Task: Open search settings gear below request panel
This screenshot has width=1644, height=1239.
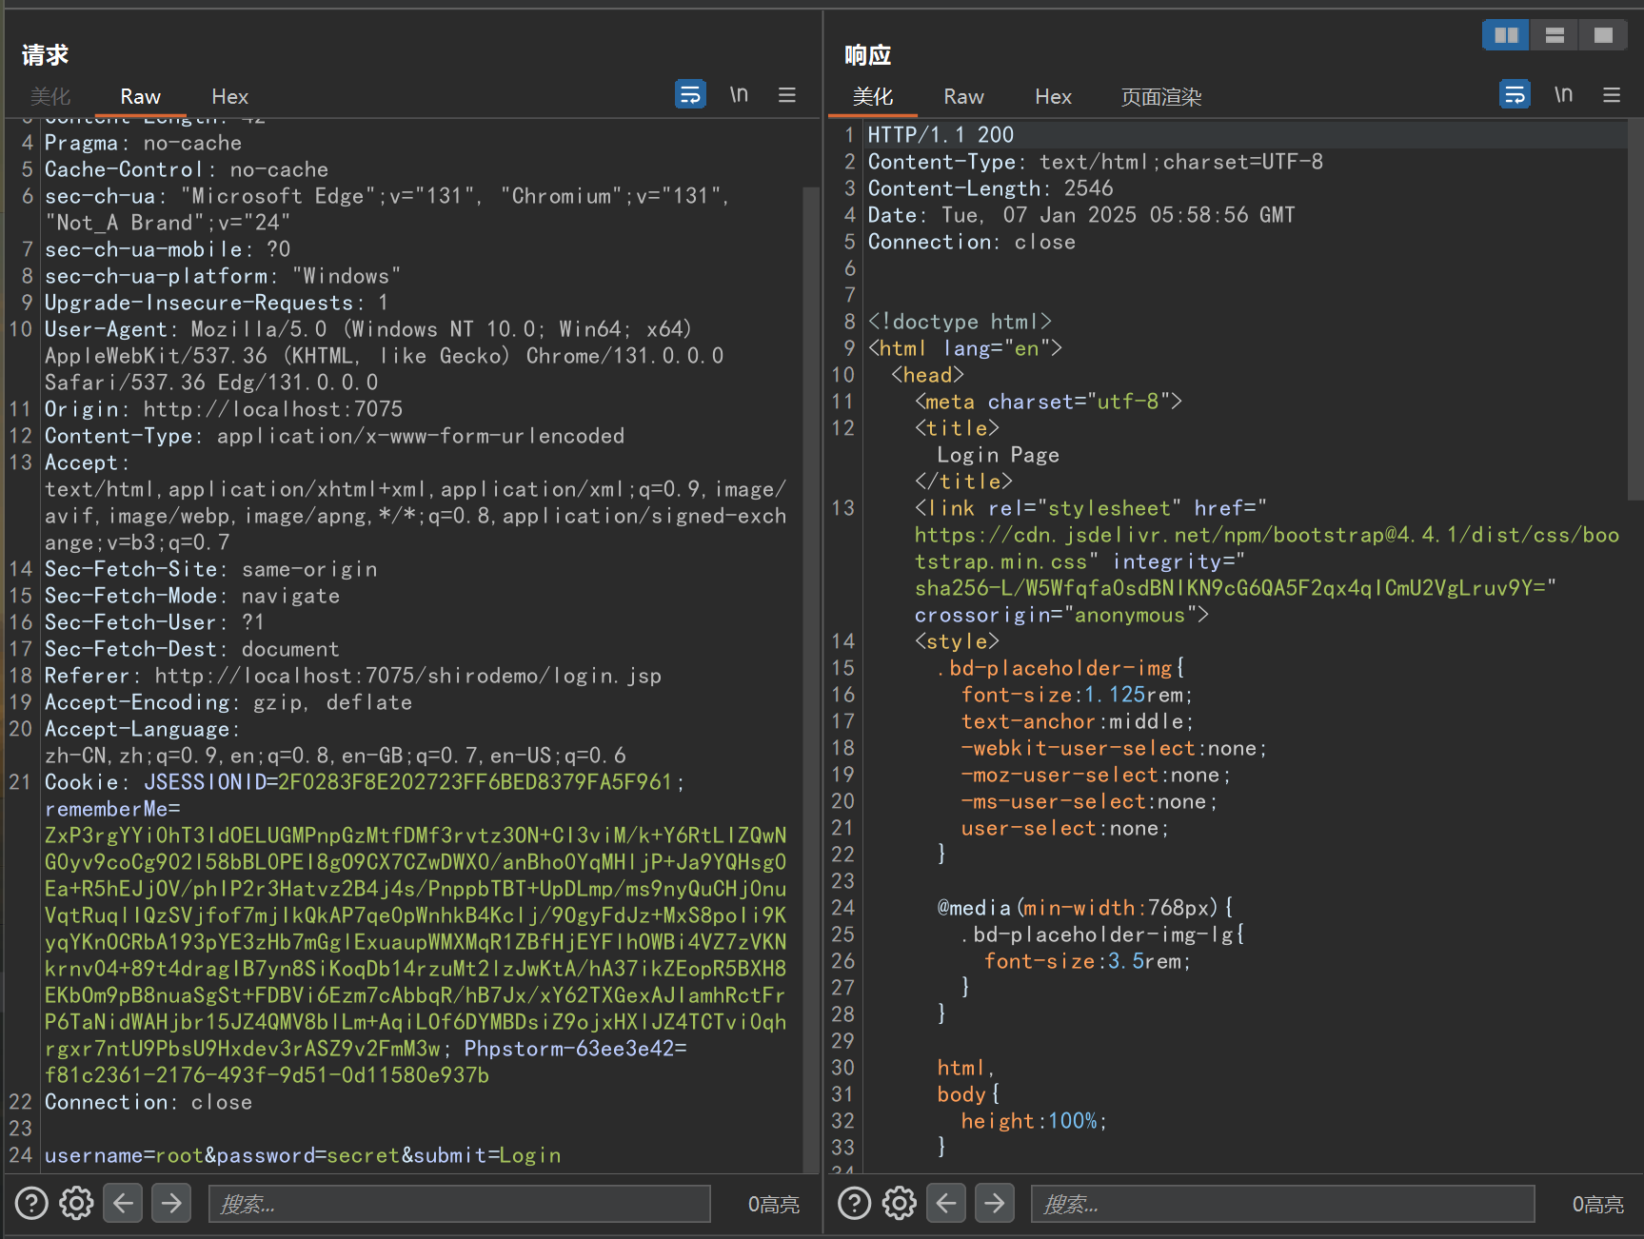Action: pos(77,1204)
